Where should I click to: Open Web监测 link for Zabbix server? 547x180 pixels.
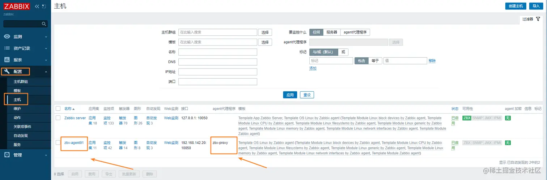pyautogui.click(x=171, y=118)
